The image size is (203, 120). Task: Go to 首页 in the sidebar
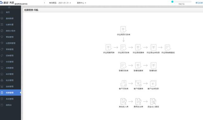pos(10,12)
